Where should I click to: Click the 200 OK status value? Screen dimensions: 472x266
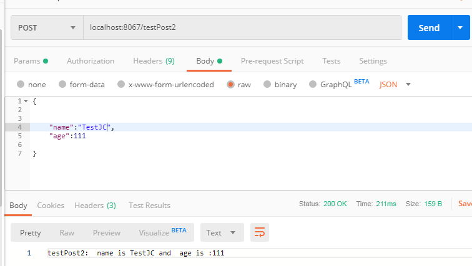click(335, 204)
